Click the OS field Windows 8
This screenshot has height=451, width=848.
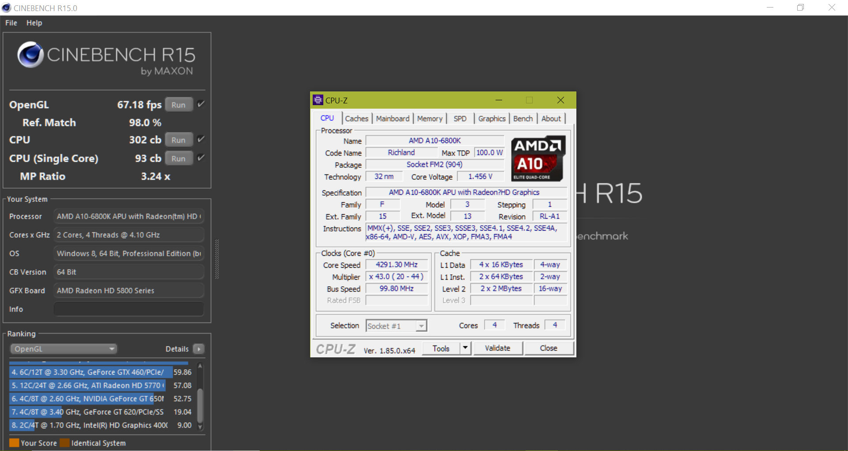click(129, 254)
